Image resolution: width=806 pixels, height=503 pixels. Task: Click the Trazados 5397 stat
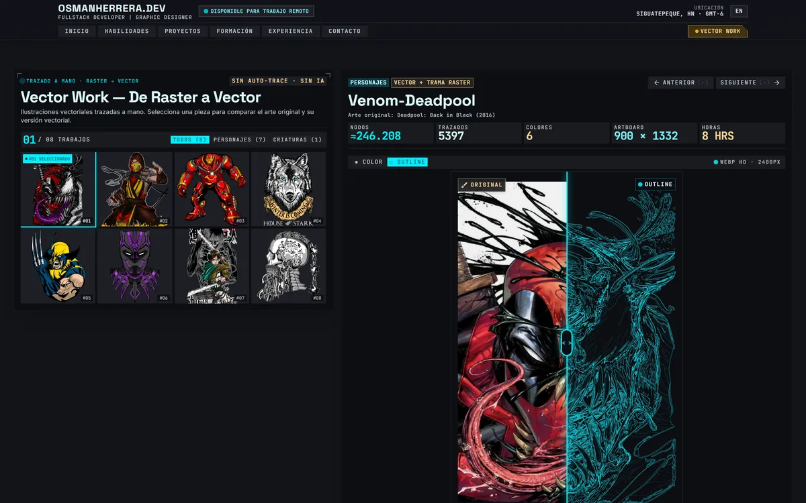tap(479, 133)
